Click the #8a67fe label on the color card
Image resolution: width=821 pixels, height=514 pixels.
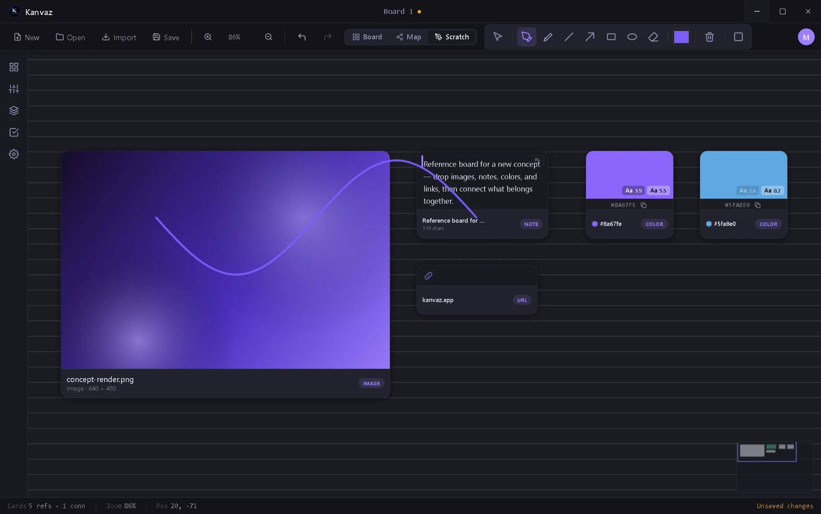pyautogui.click(x=611, y=224)
